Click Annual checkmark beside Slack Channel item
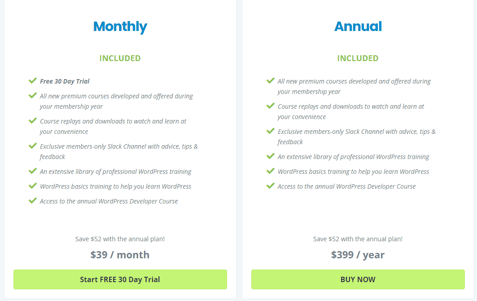Viewport: 477px width, 301px height. [271, 131]
